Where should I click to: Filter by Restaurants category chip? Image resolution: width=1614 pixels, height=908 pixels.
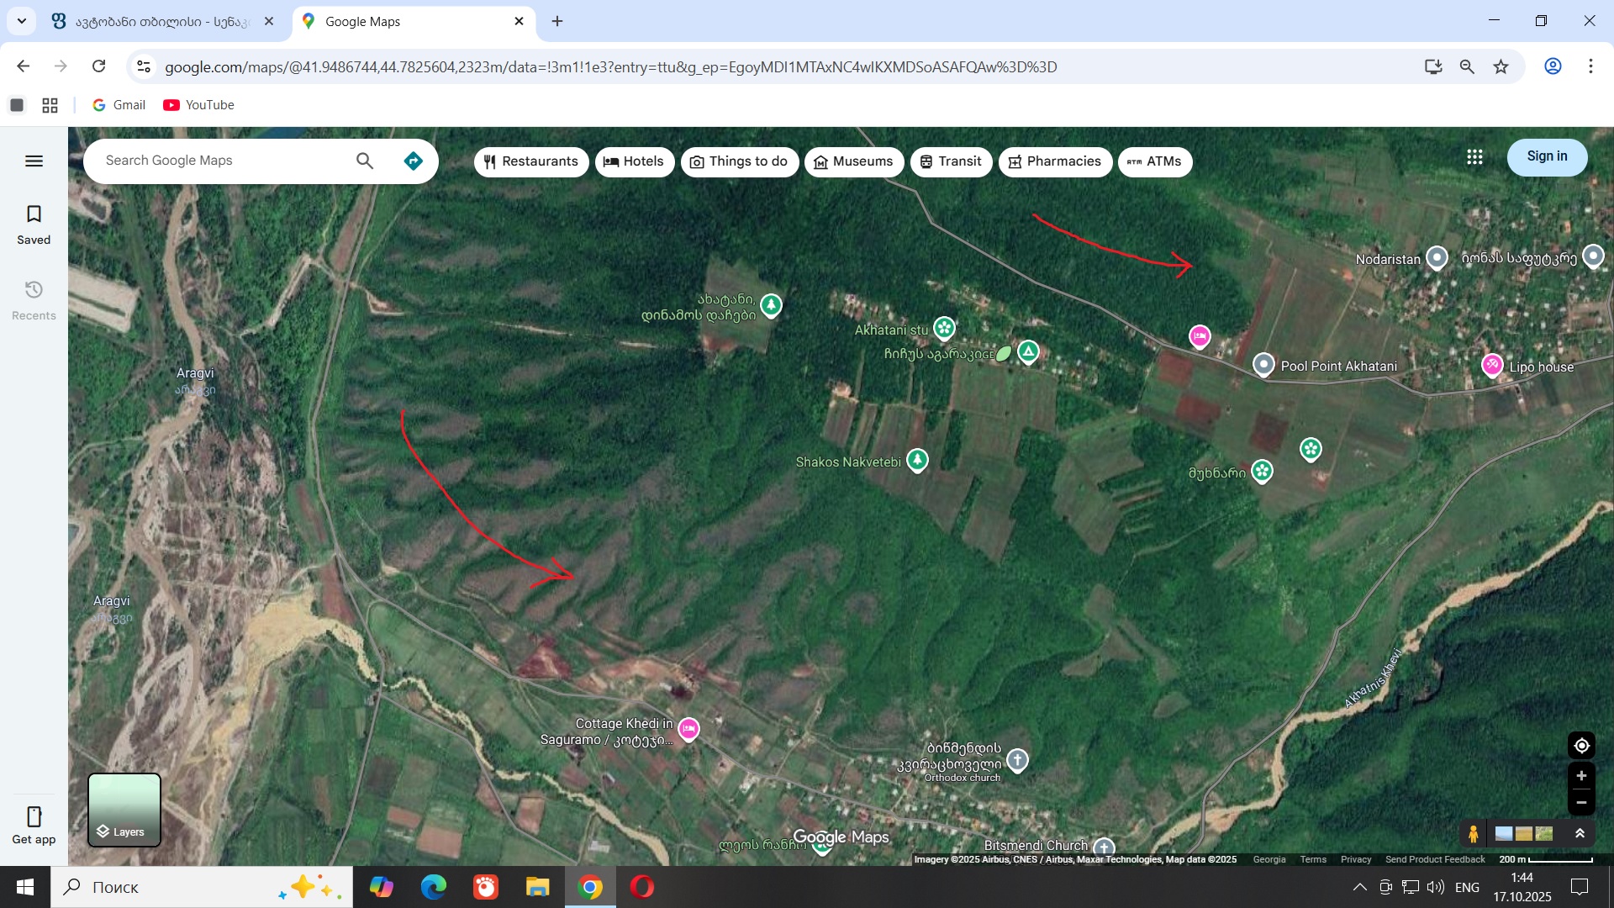click(x=531, y=161)
